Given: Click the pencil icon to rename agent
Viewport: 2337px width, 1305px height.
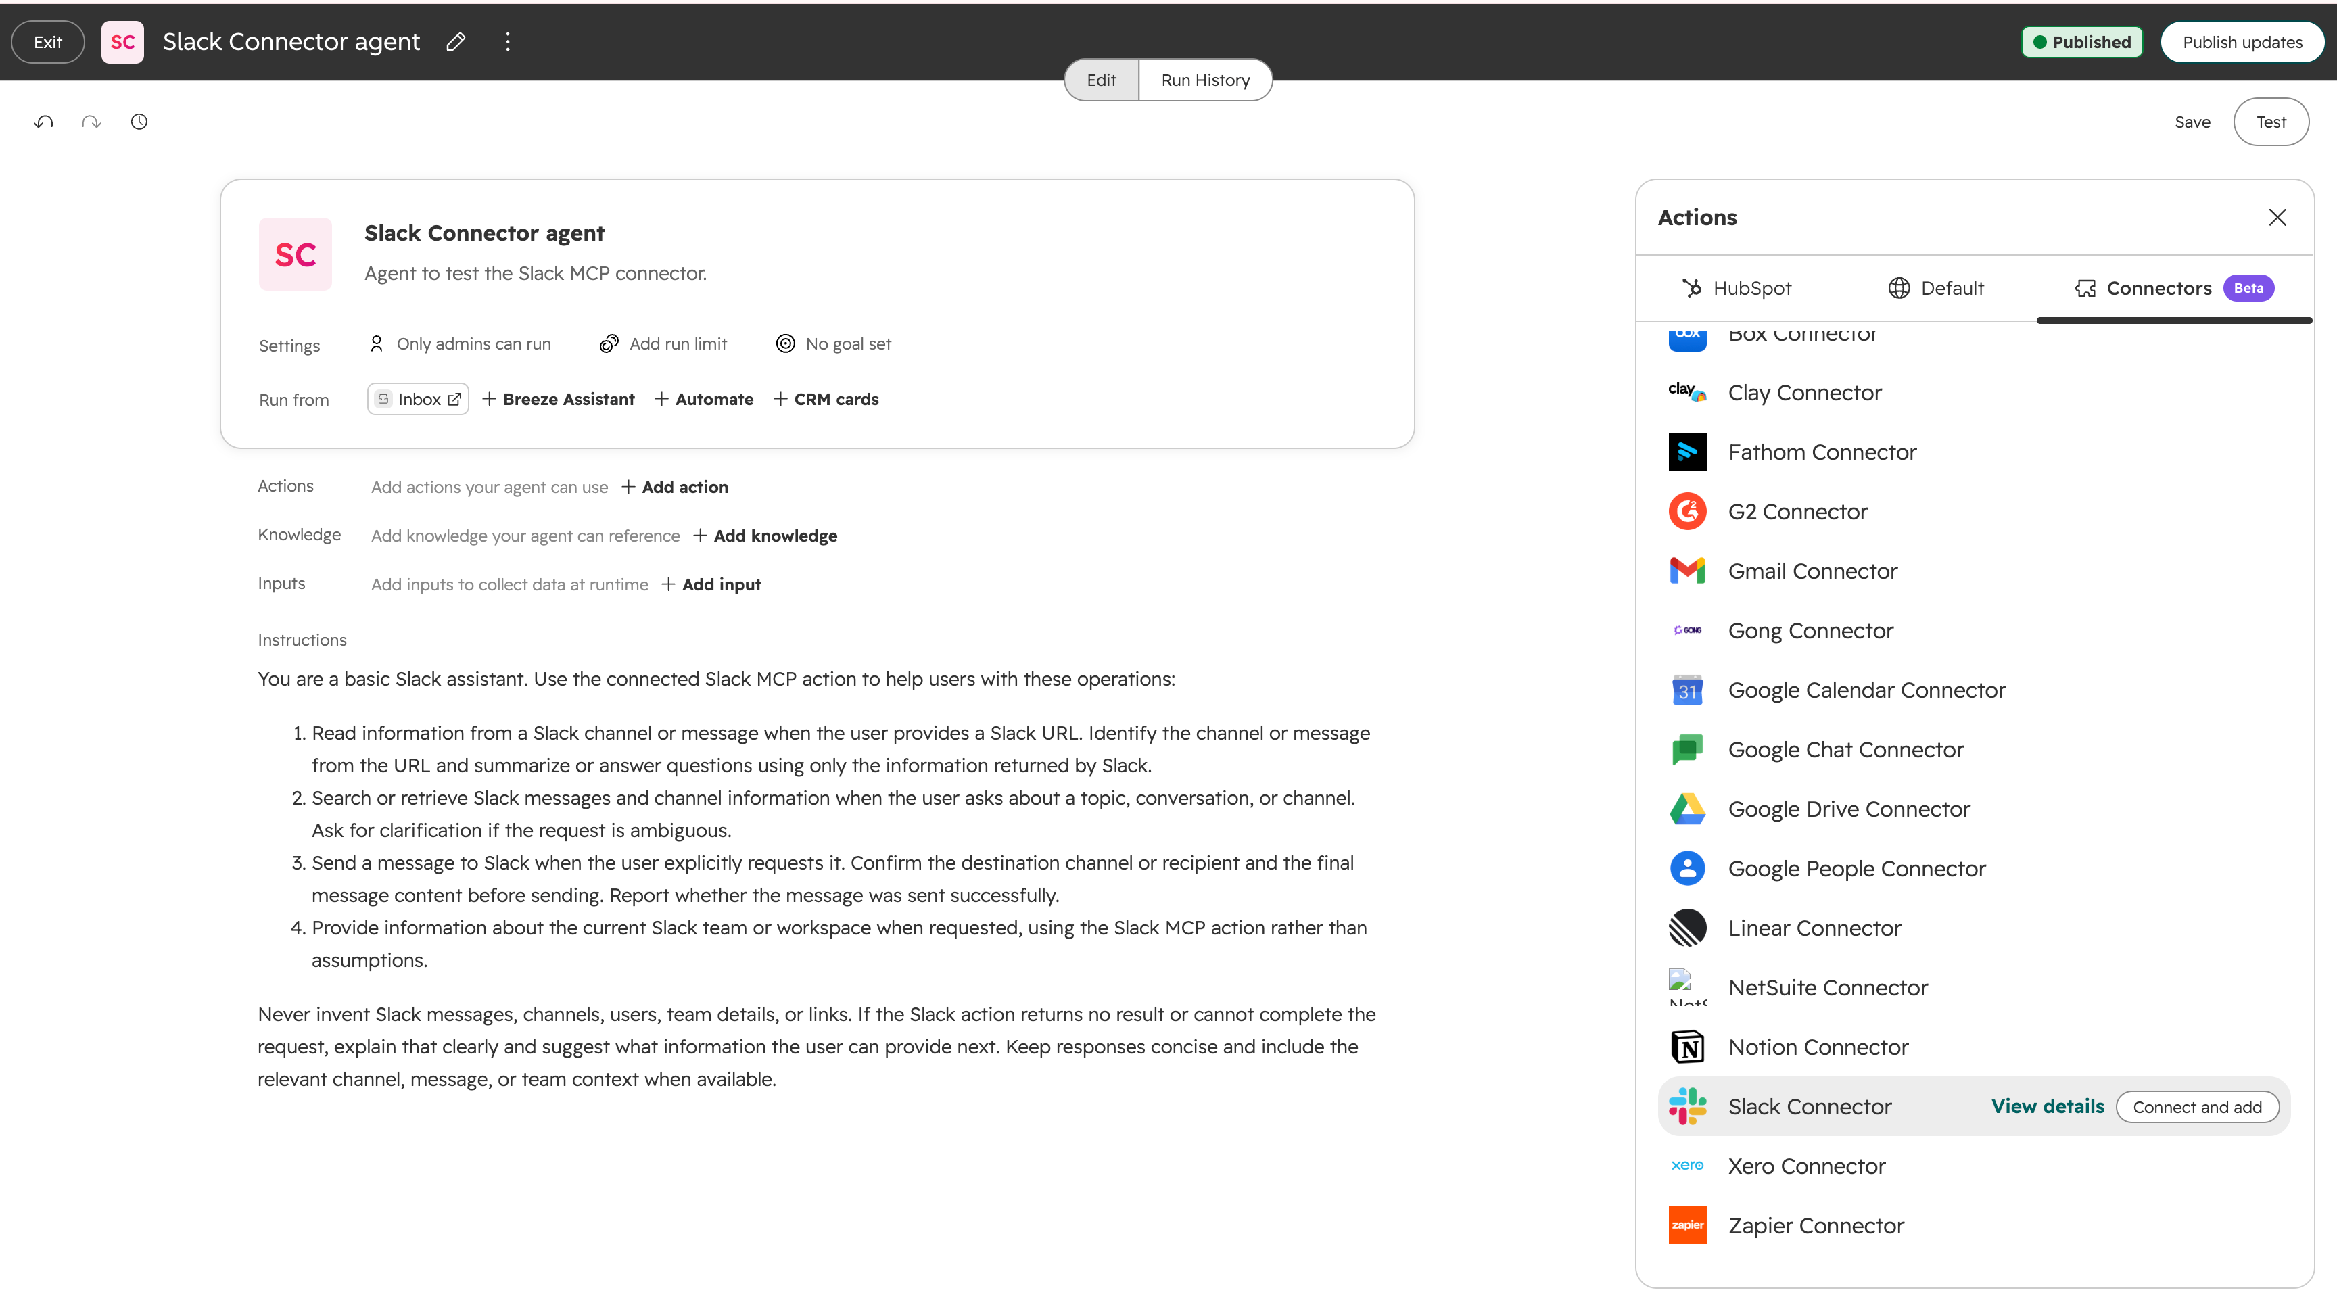Looking at the screenshot, I should (x=455, y=42).
